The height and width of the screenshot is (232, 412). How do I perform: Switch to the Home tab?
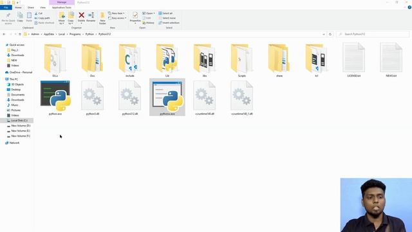[x=18, y=8]
